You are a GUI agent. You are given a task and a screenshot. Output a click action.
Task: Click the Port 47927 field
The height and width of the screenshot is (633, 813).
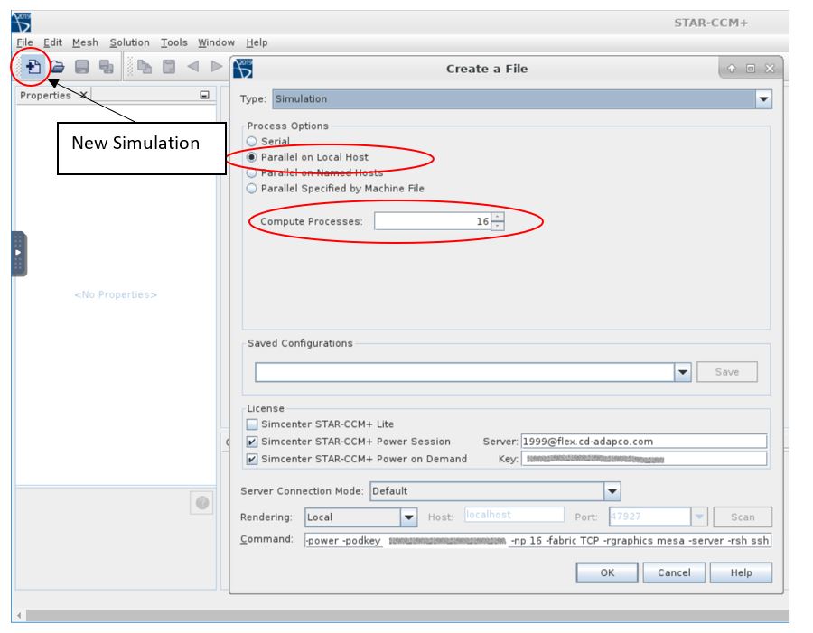(649, 517)
